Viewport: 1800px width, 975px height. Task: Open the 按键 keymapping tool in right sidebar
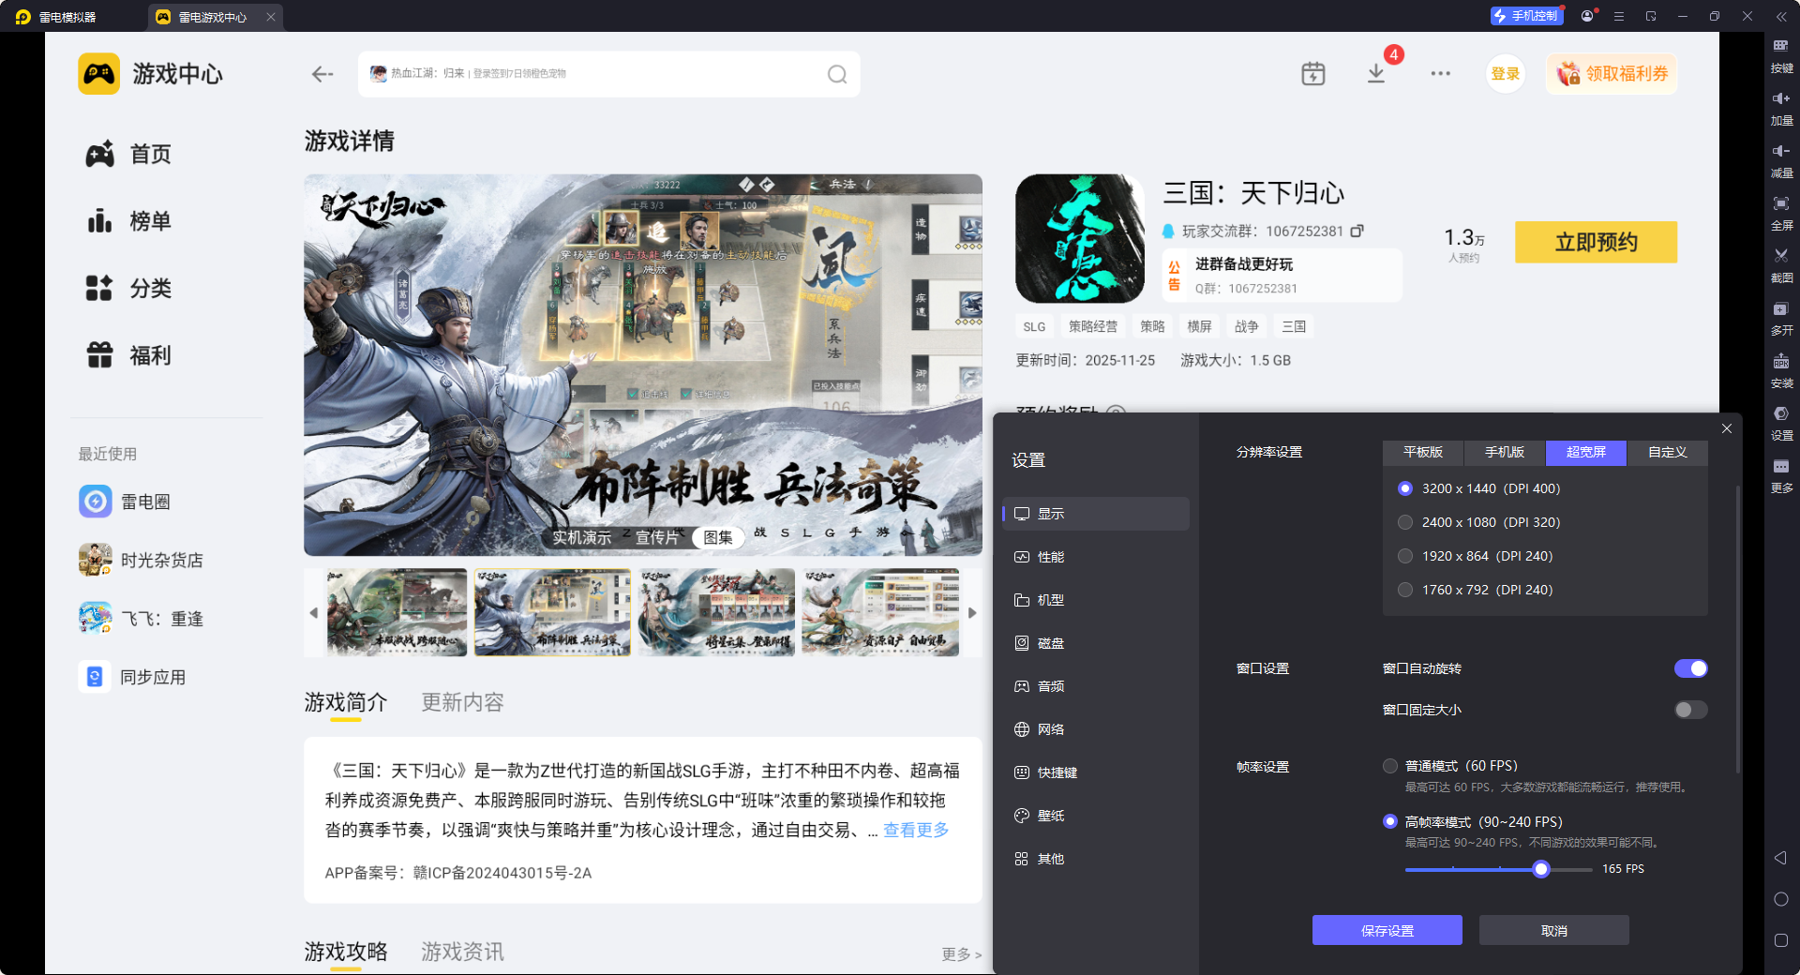(1781, 54)
